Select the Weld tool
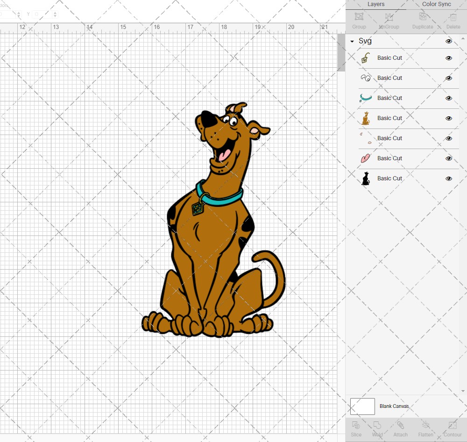Viewport: 467px width, 442px height. coord(377,429)
